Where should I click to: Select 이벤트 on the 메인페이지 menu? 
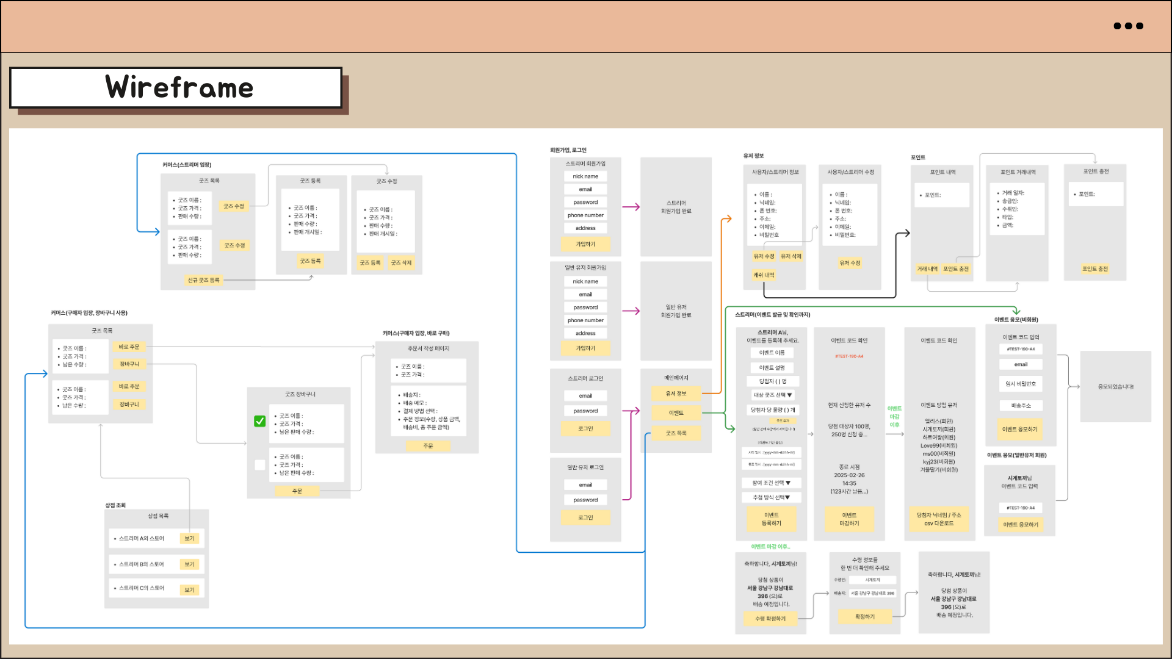point(676,413)
